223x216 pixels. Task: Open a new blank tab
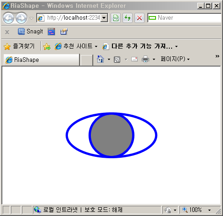(86, 60)
